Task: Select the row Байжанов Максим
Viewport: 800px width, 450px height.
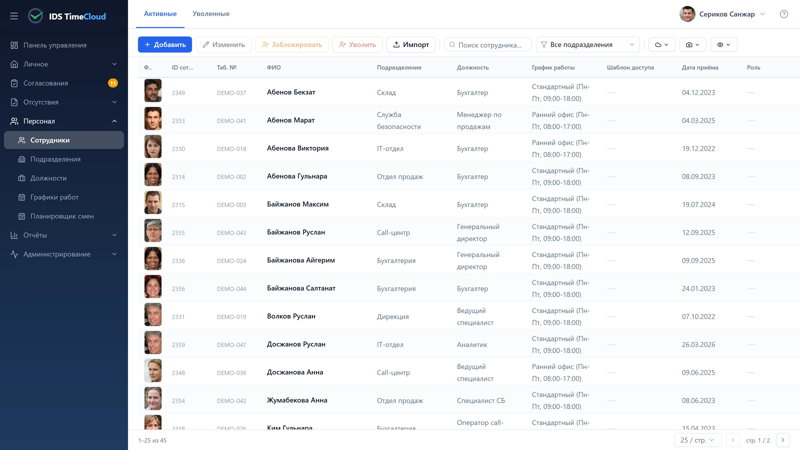Action: (469, 204)
